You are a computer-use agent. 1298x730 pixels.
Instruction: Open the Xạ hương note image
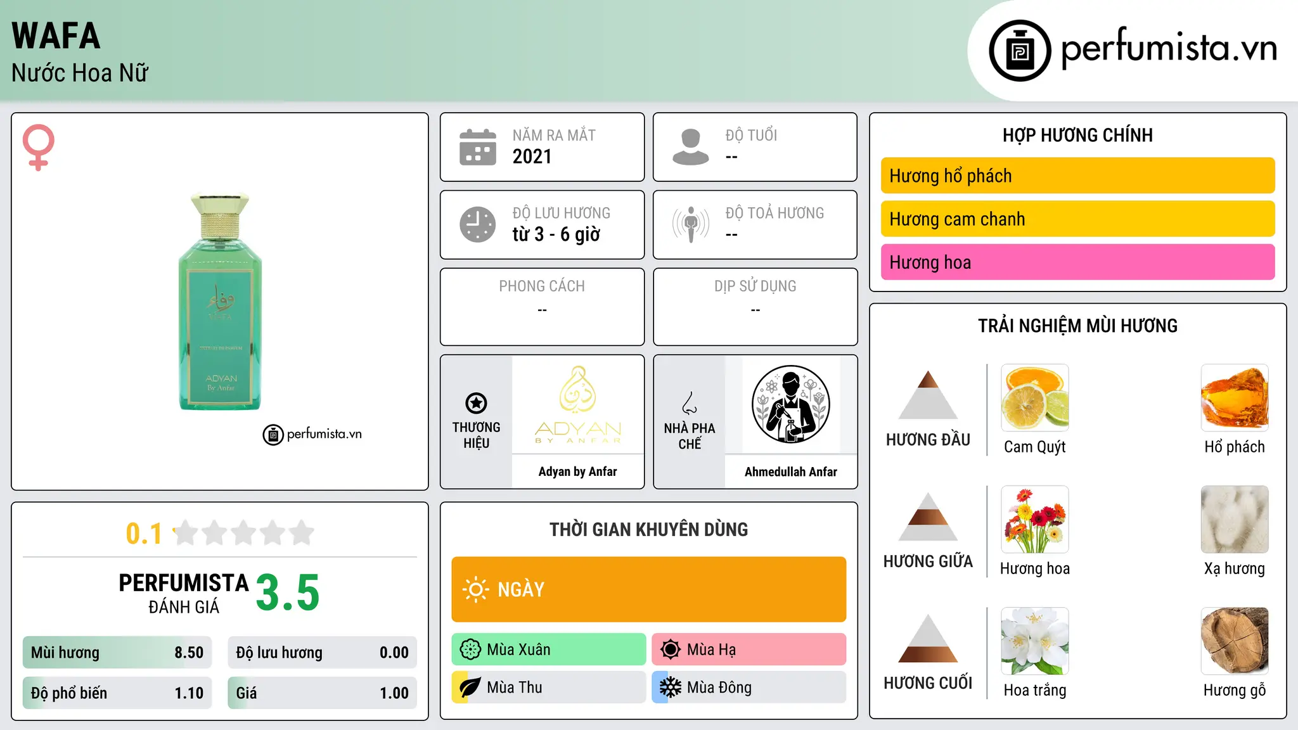coord(1235,520)
